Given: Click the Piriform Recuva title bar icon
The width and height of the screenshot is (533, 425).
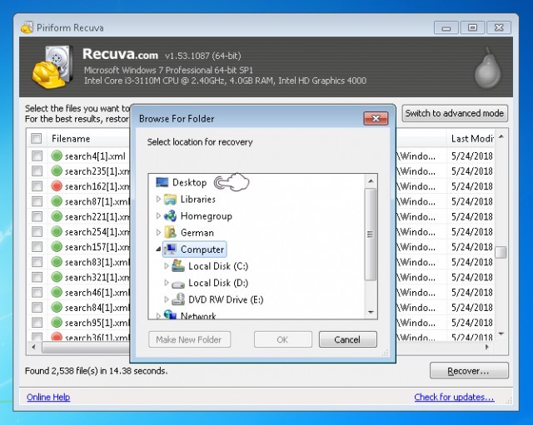Looking at the screenshot, I should tap(27, 27).
